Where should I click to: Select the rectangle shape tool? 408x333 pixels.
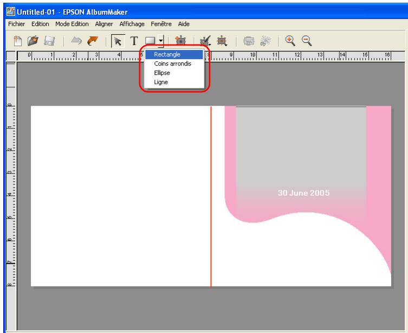point(151,41)
